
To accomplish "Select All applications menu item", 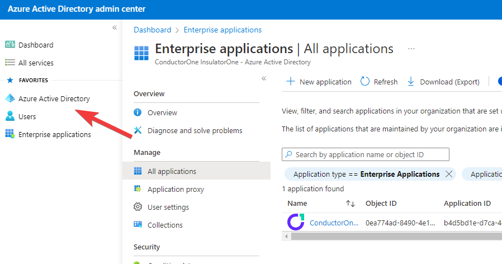I will point(172,171).
